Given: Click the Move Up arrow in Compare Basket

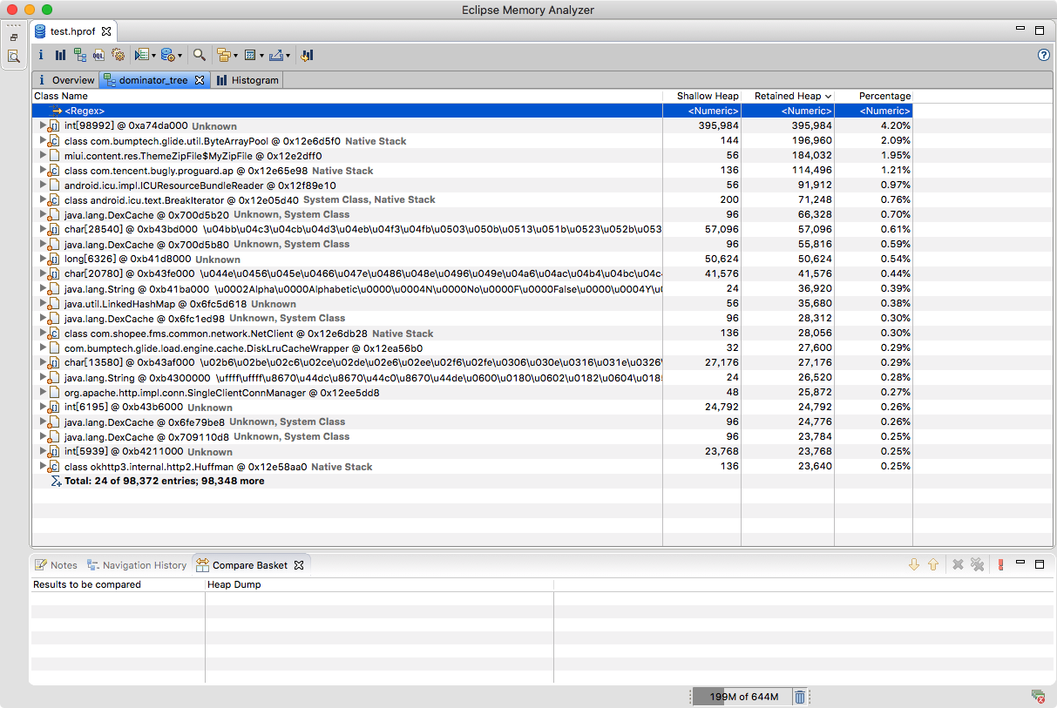Looking at the screenshot, I should (x=933, y=564).
